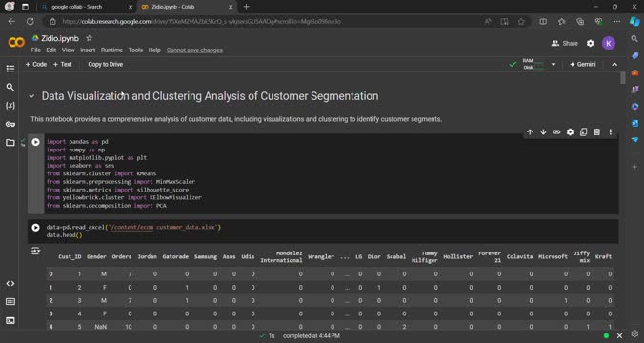Open the find and replace sidebar icon

10,87
